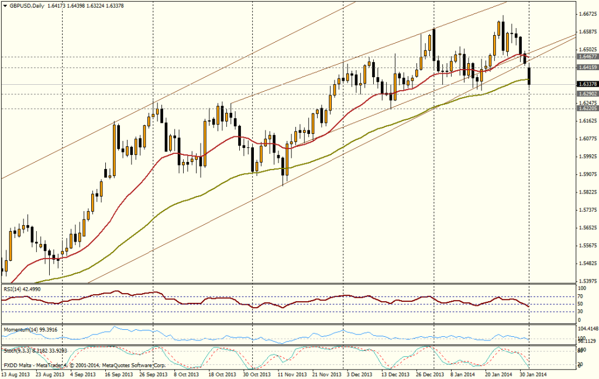Screen dimensions: 599x379
Task: Select the 1.64677 horizontal level label
Action: click(586, 57)
